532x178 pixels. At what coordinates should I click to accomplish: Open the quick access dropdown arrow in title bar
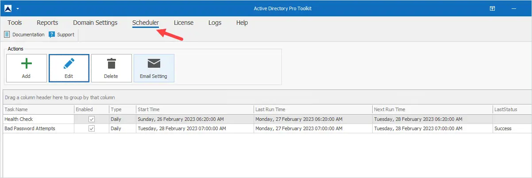pyautogui.click(x=17, y=9)
